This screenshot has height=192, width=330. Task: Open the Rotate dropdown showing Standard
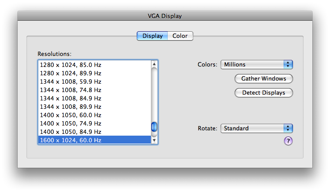point(257,128)
